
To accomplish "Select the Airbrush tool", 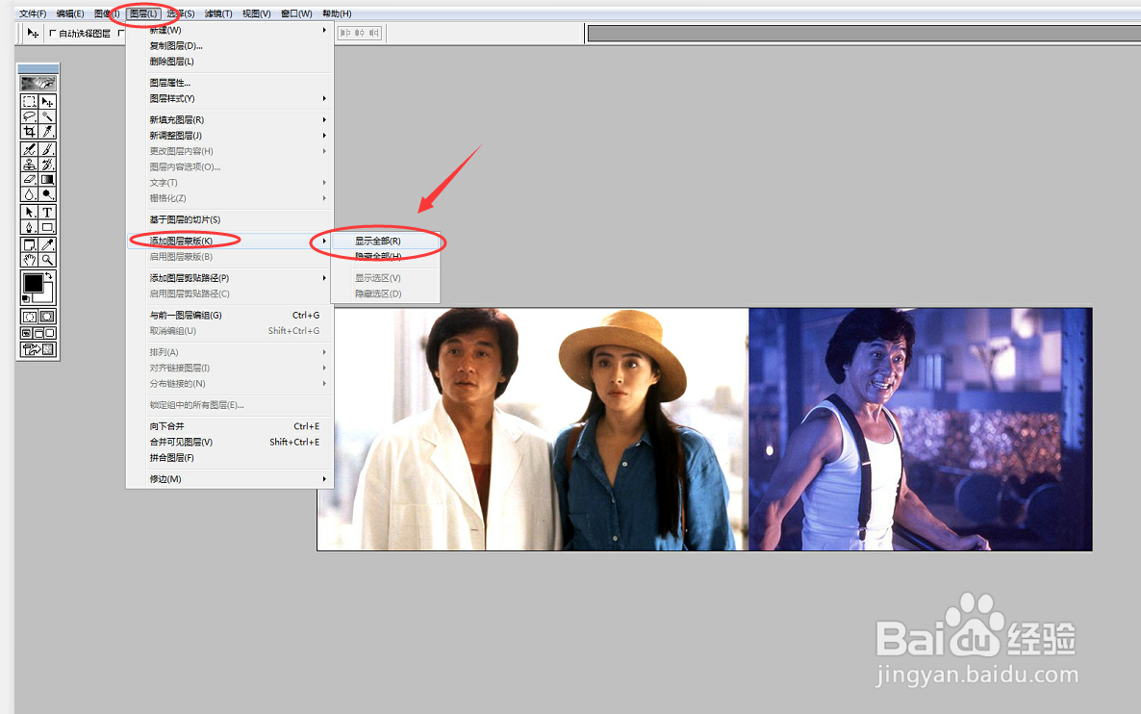I will pyautogui.click(x=29, y=149).
